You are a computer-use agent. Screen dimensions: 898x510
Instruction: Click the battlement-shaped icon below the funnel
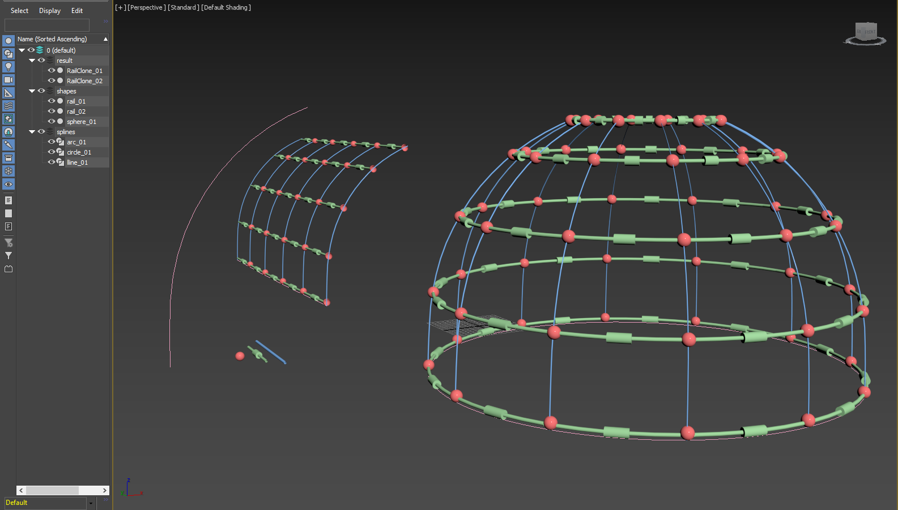pos(8,269)
